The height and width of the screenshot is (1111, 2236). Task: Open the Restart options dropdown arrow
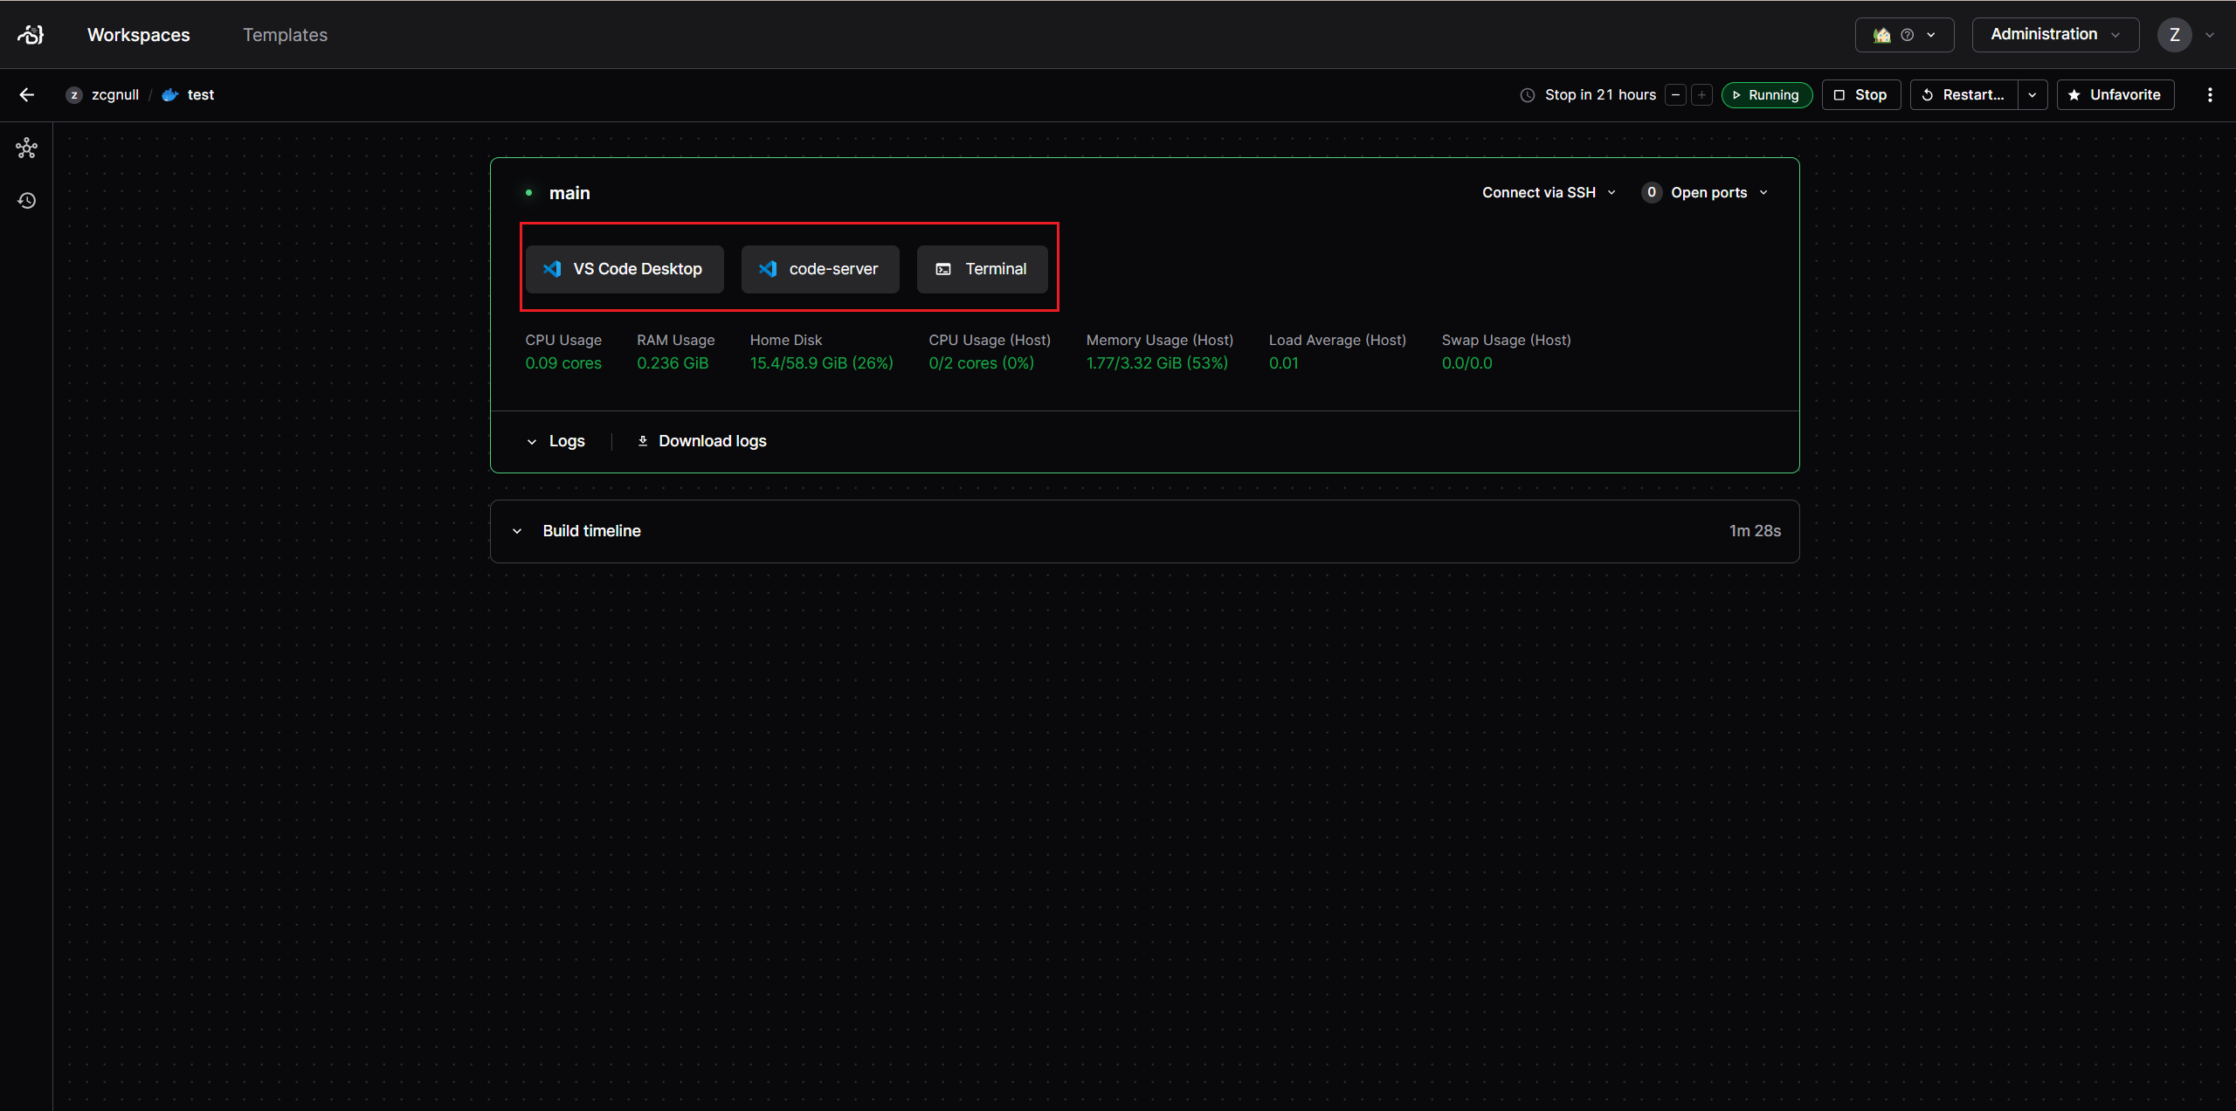[2032, 94]
